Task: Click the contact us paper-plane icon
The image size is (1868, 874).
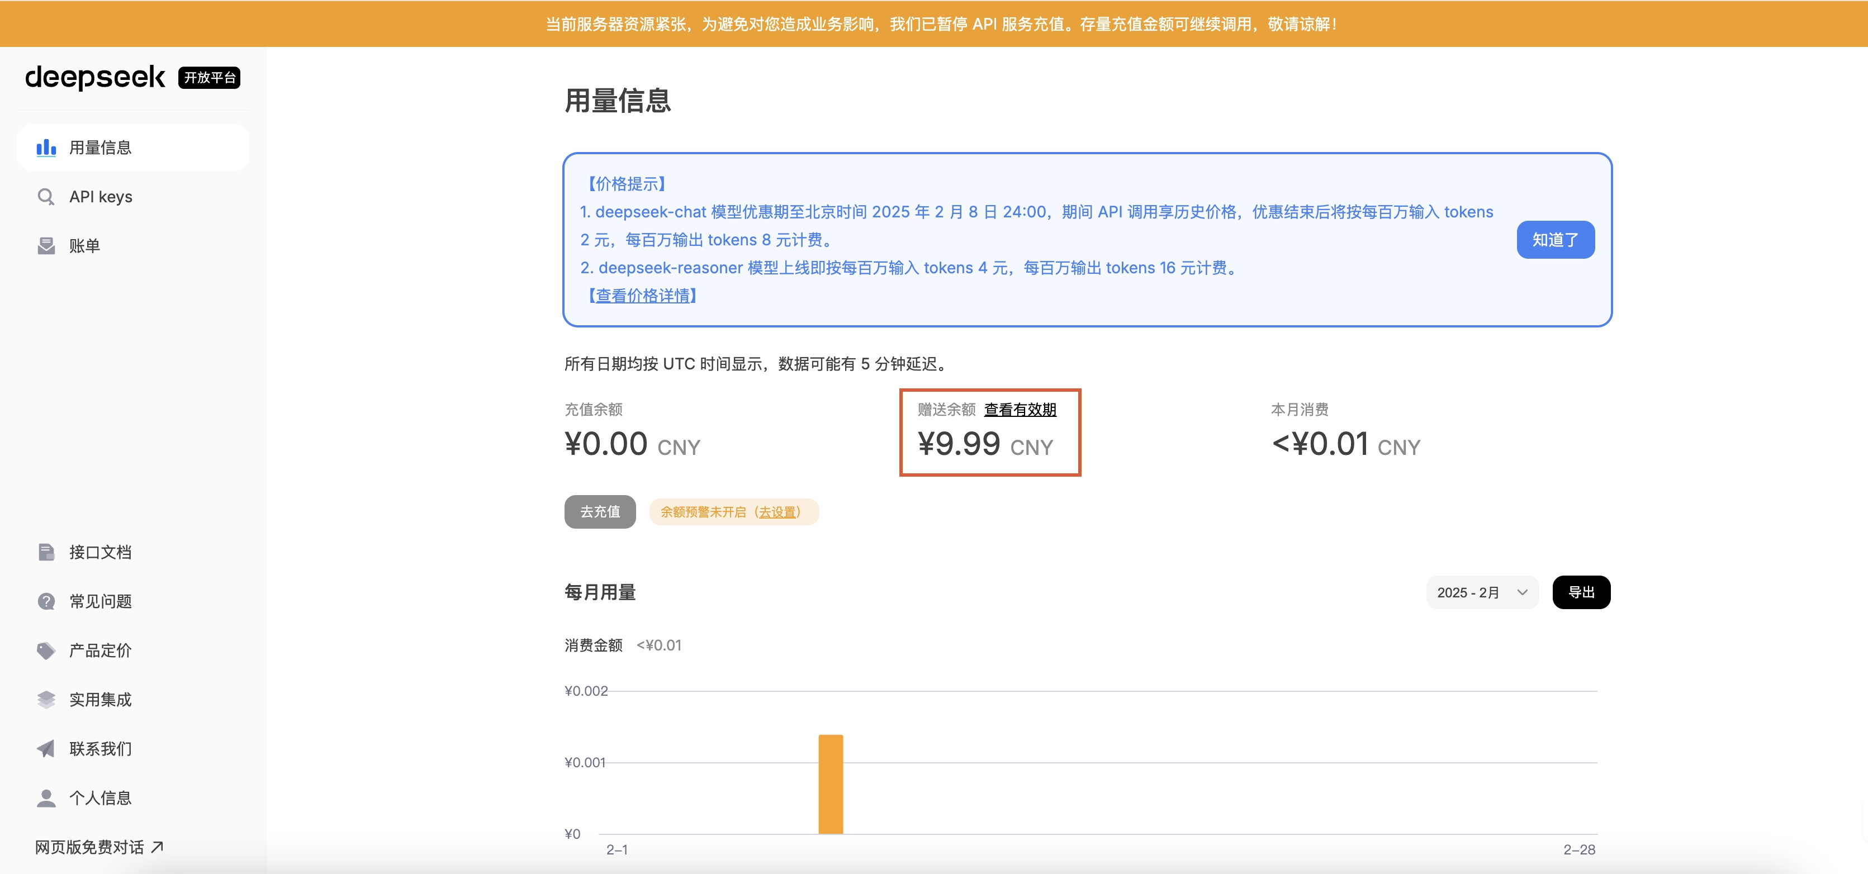Action: [46, 749]
